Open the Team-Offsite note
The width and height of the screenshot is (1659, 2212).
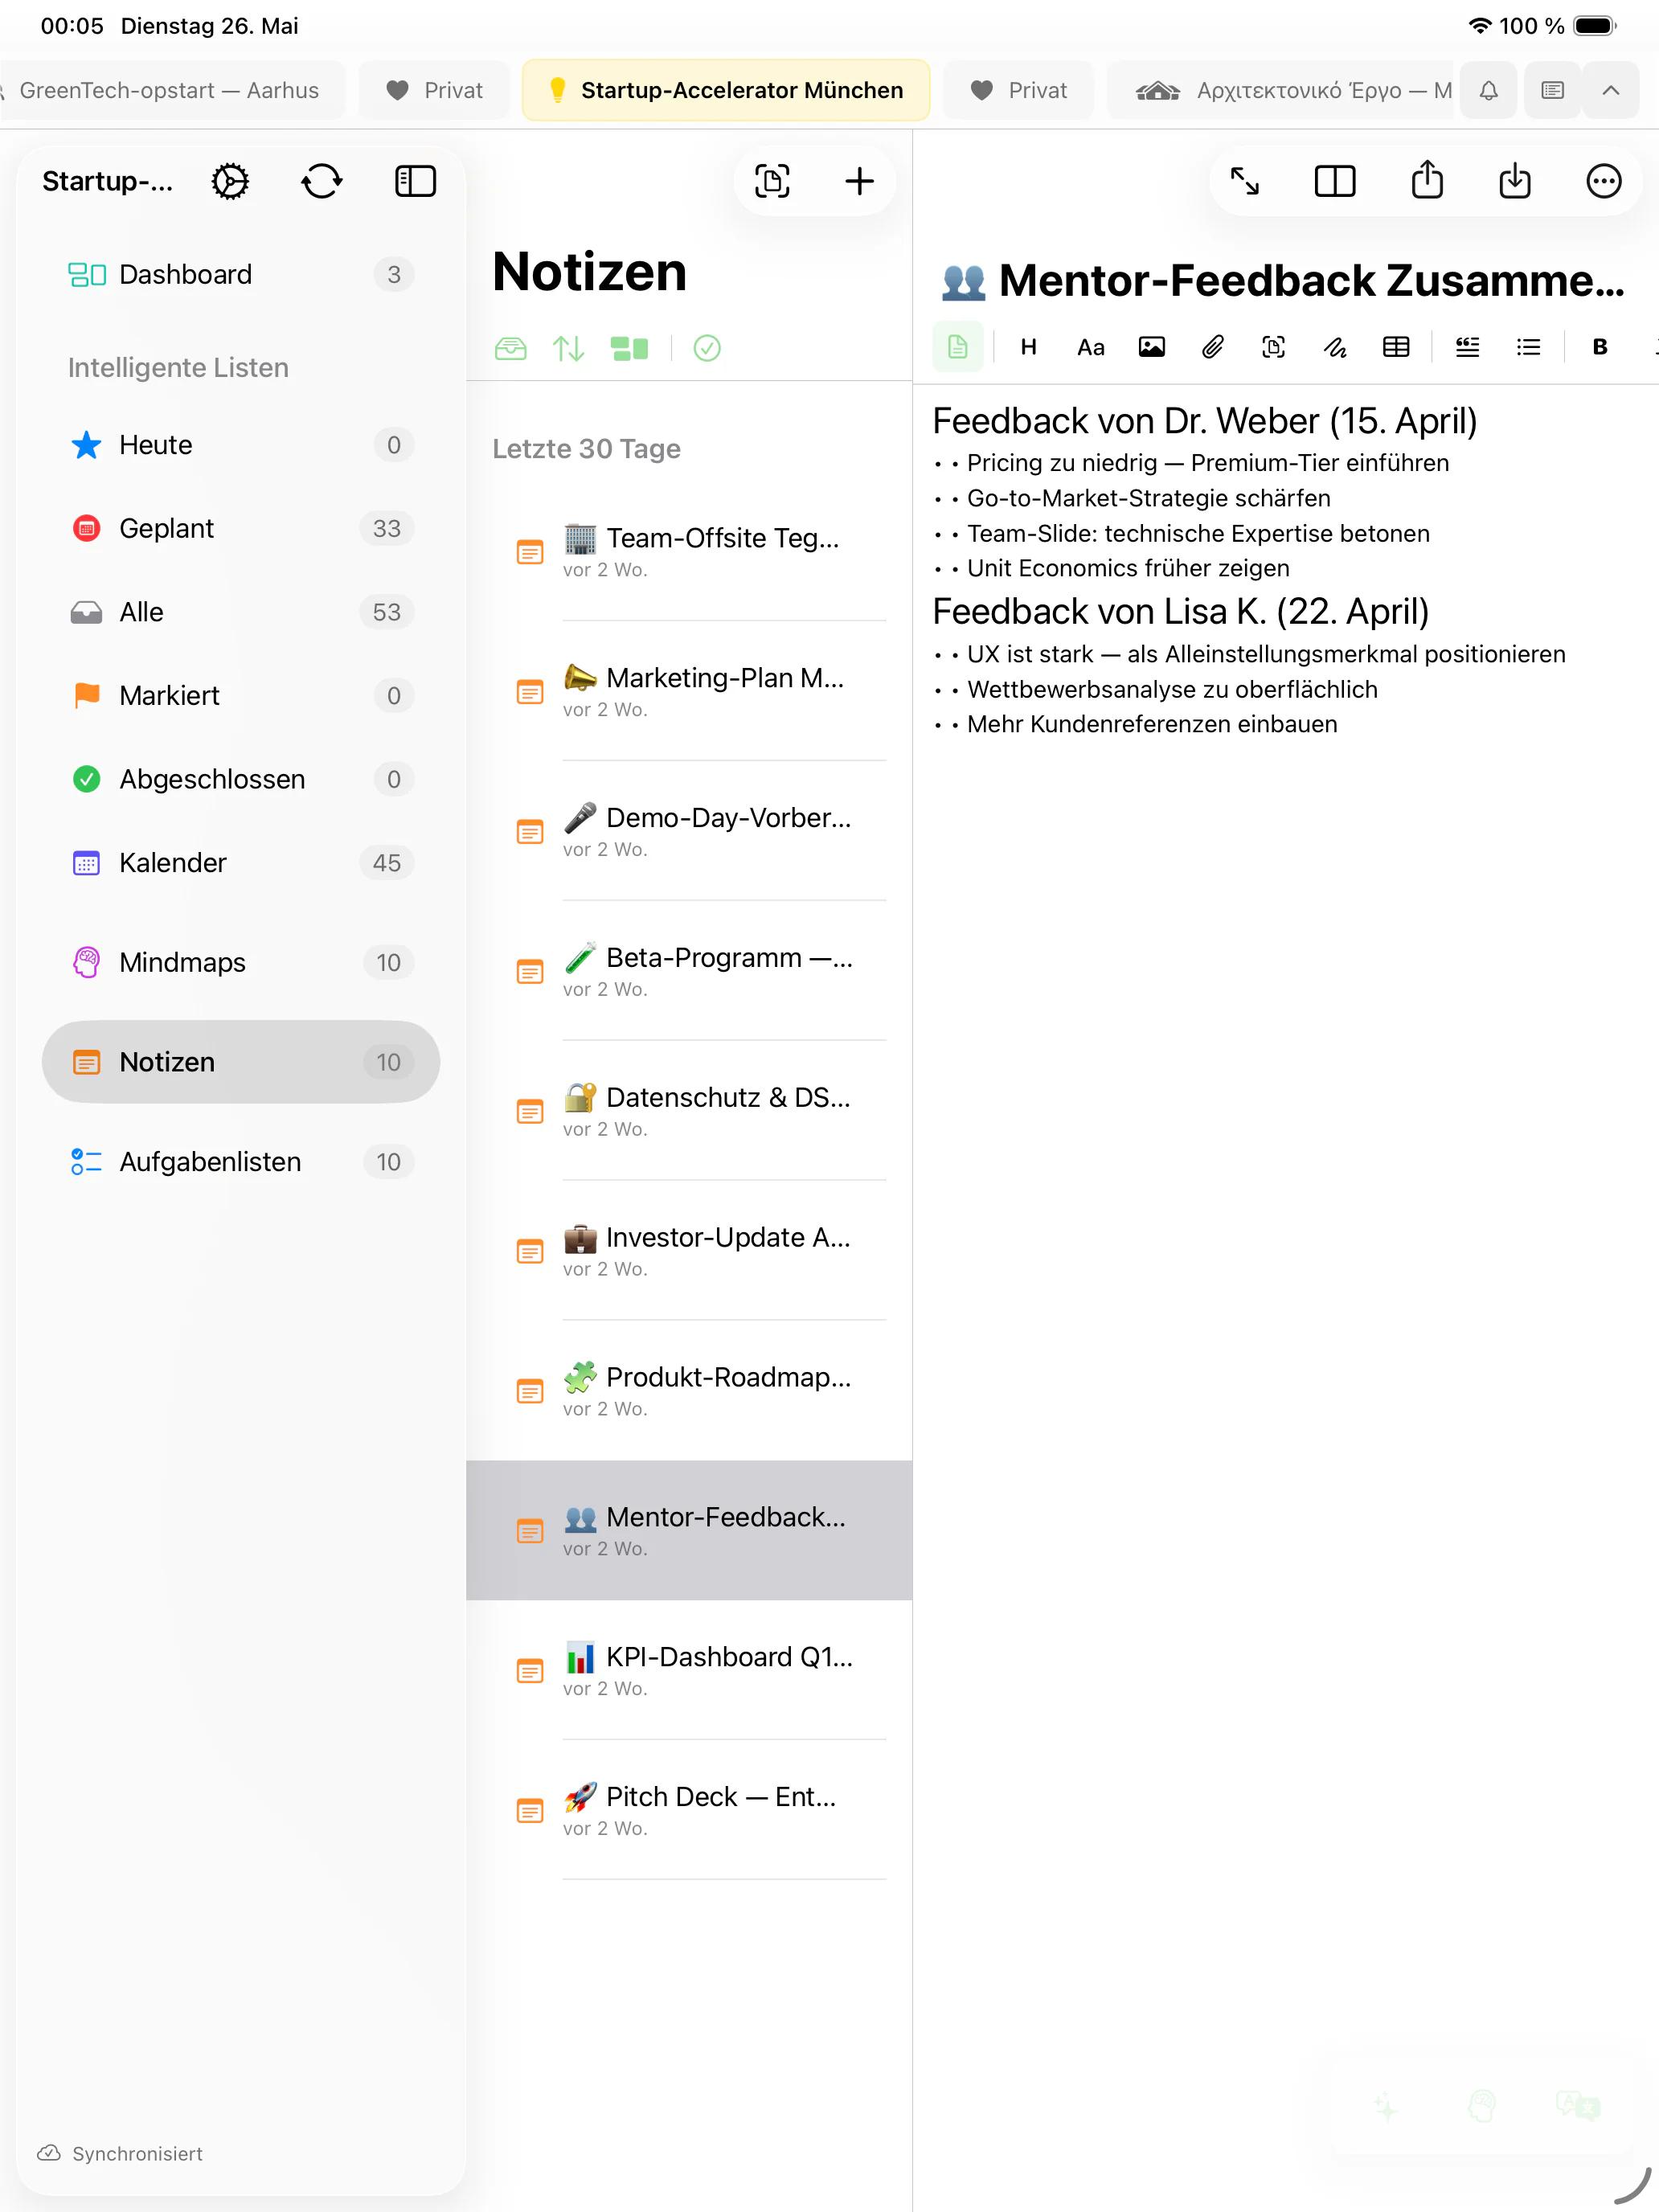[x=689, y=551]
